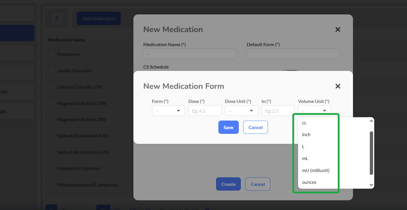
Task: Focus the Dose input field
Action: pos(205,111)
